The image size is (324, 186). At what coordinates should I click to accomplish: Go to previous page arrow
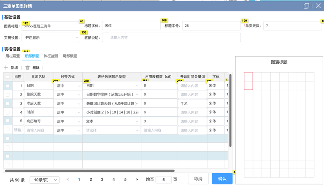click(x=67, y=179)
